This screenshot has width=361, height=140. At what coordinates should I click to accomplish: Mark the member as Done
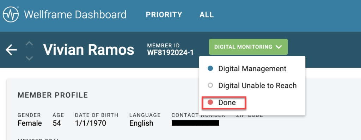pyautogui.click(x=224, y=102)
